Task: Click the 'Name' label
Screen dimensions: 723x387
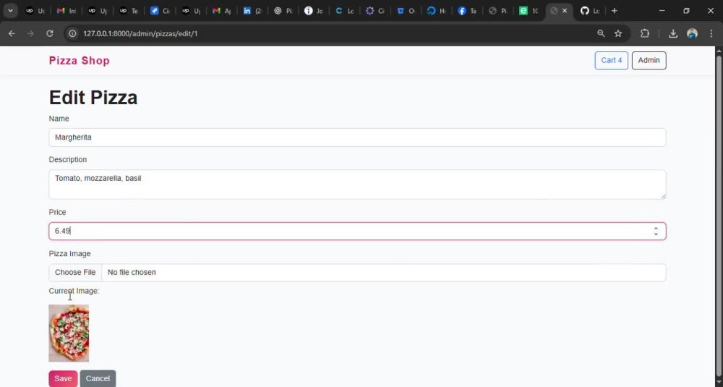Action: tap(59, 119)
